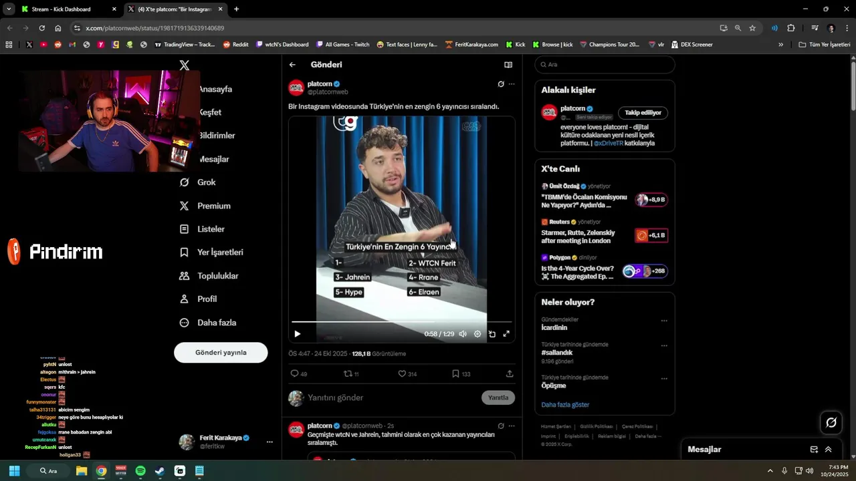Open Steam from the taskbar
The width and height of the screenshot is (856, 481).
[x=160, y=471]
